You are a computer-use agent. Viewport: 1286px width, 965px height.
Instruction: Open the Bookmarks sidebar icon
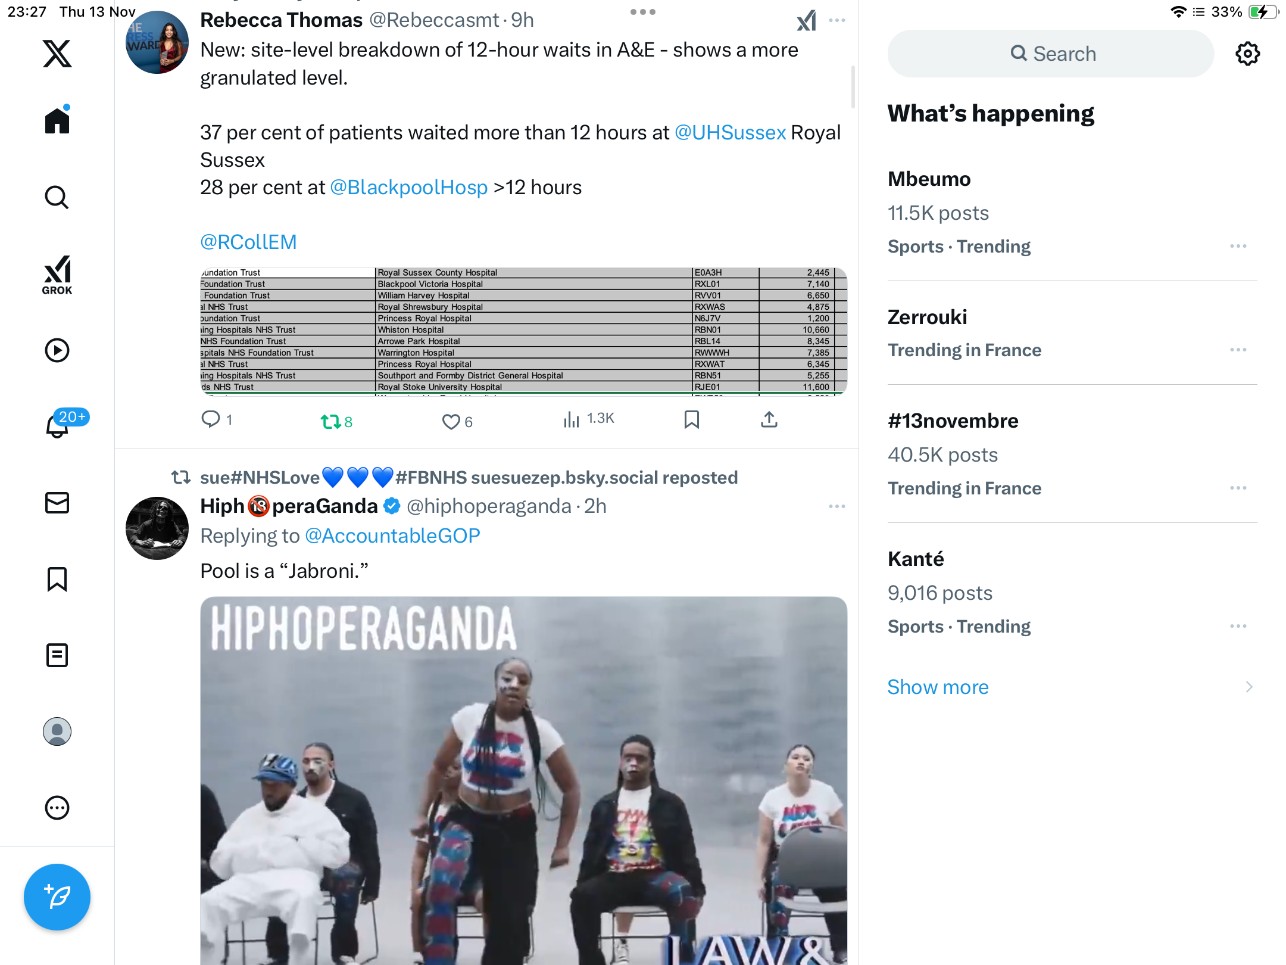57,579
